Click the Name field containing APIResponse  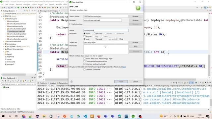(106, 30)
